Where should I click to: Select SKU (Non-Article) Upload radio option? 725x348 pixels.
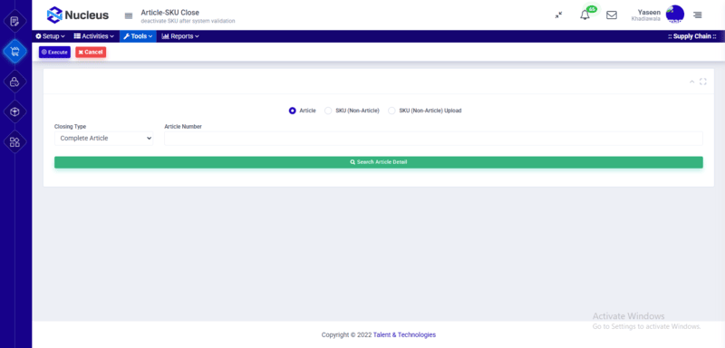[391, 111]
